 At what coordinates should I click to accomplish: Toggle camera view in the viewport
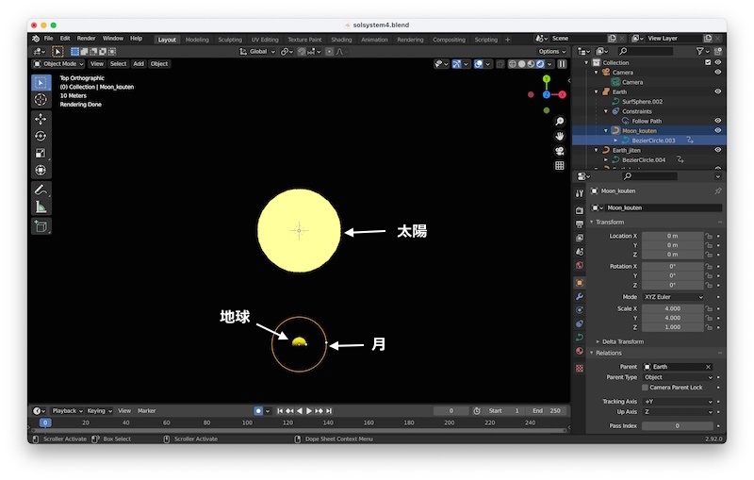coord(559,151)
